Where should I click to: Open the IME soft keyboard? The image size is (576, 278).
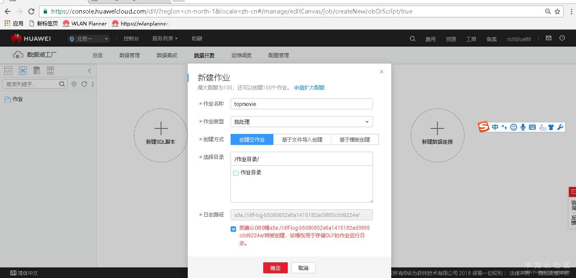coord(532,127)
